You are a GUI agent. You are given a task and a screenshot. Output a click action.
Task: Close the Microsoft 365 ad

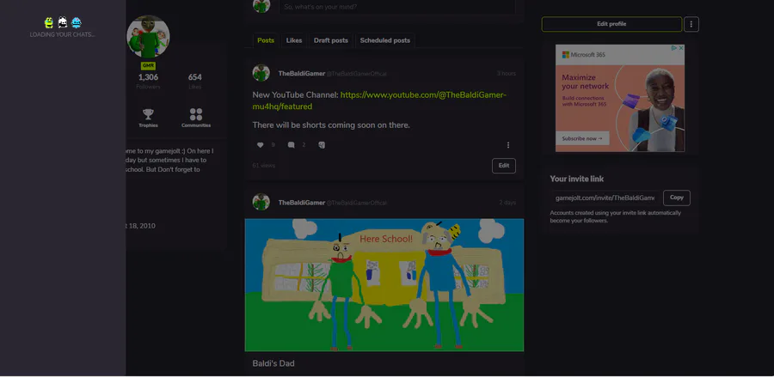click(x=681, y=48)
